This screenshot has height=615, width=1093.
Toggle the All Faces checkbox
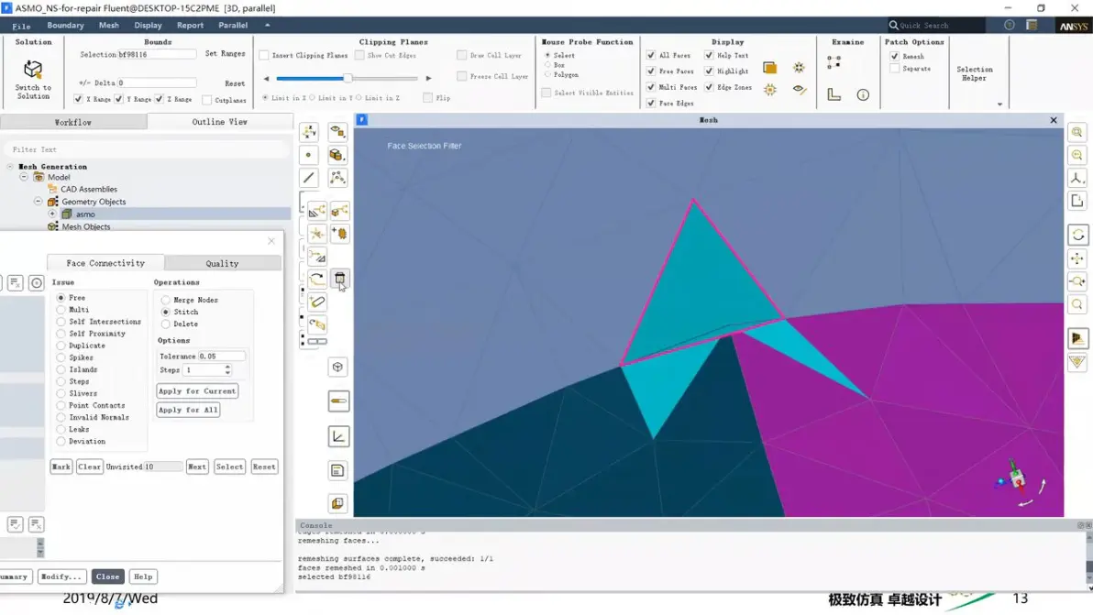tap(651, 55)
